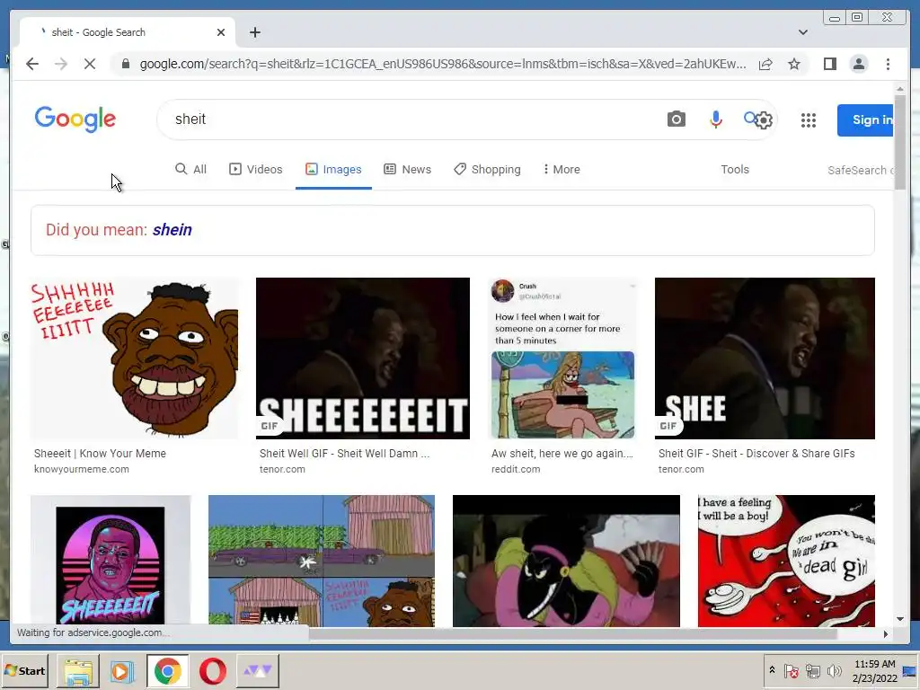Click SafeSearch setting label

click(860, 170)
